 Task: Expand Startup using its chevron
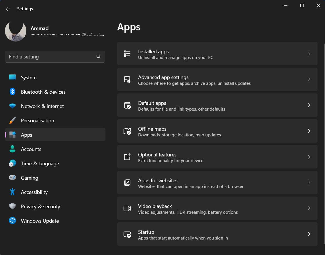(309, 234)
